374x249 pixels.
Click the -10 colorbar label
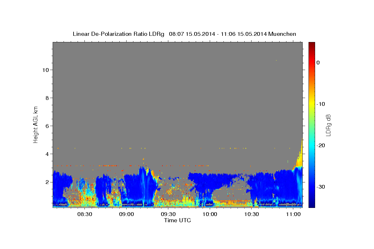[x=321, y=104]
